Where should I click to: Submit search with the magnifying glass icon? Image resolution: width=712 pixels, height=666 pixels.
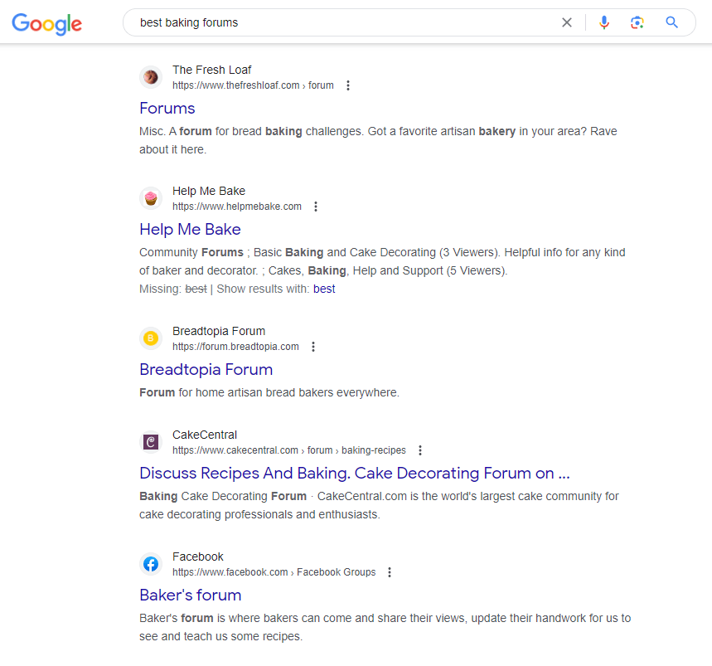671,22
